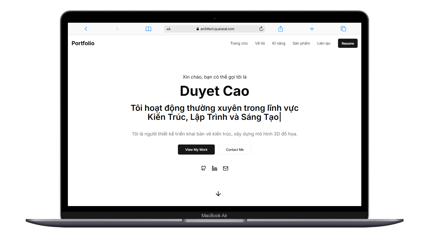Reload the page with refresh icon

[x=261, y=29]
